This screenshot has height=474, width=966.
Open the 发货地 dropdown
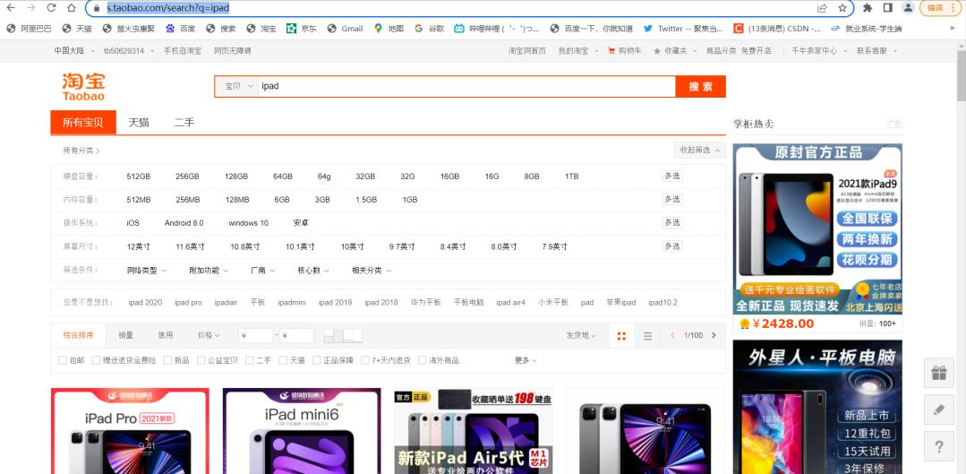coord(581,335)
